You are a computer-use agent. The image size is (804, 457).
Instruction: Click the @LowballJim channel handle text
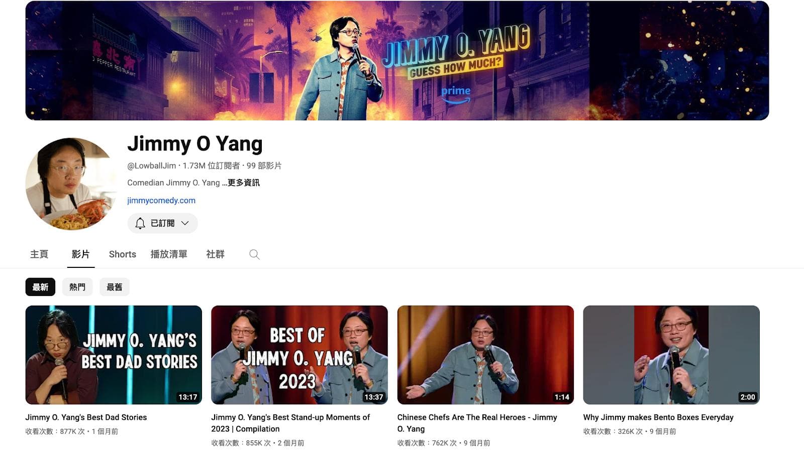click(151, 166)
